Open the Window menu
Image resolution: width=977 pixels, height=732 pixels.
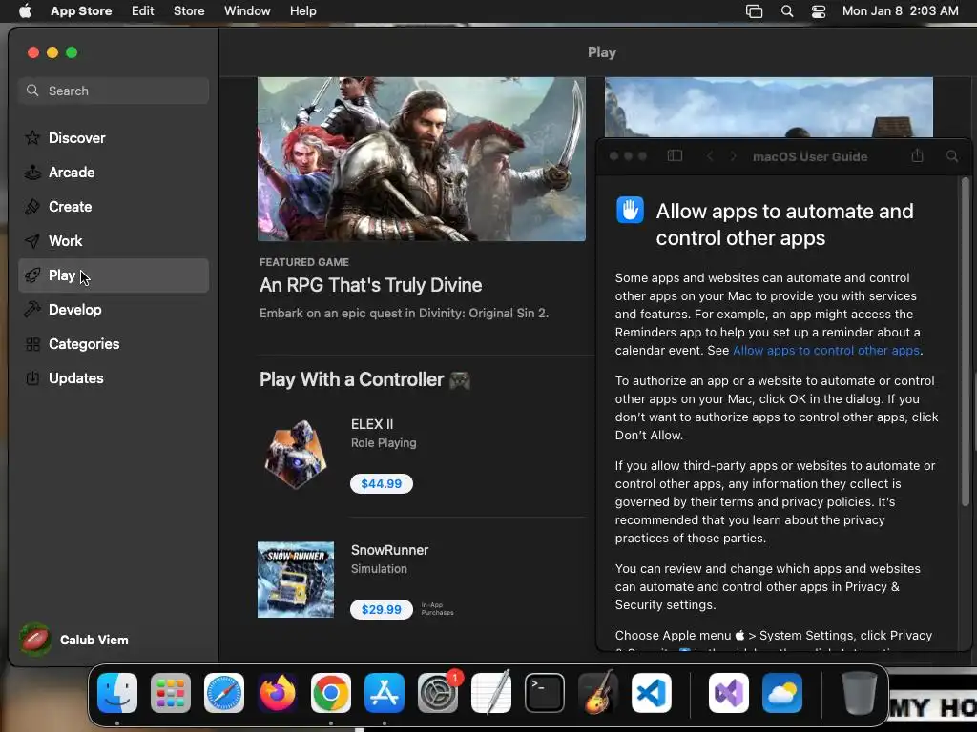(247, 11)
